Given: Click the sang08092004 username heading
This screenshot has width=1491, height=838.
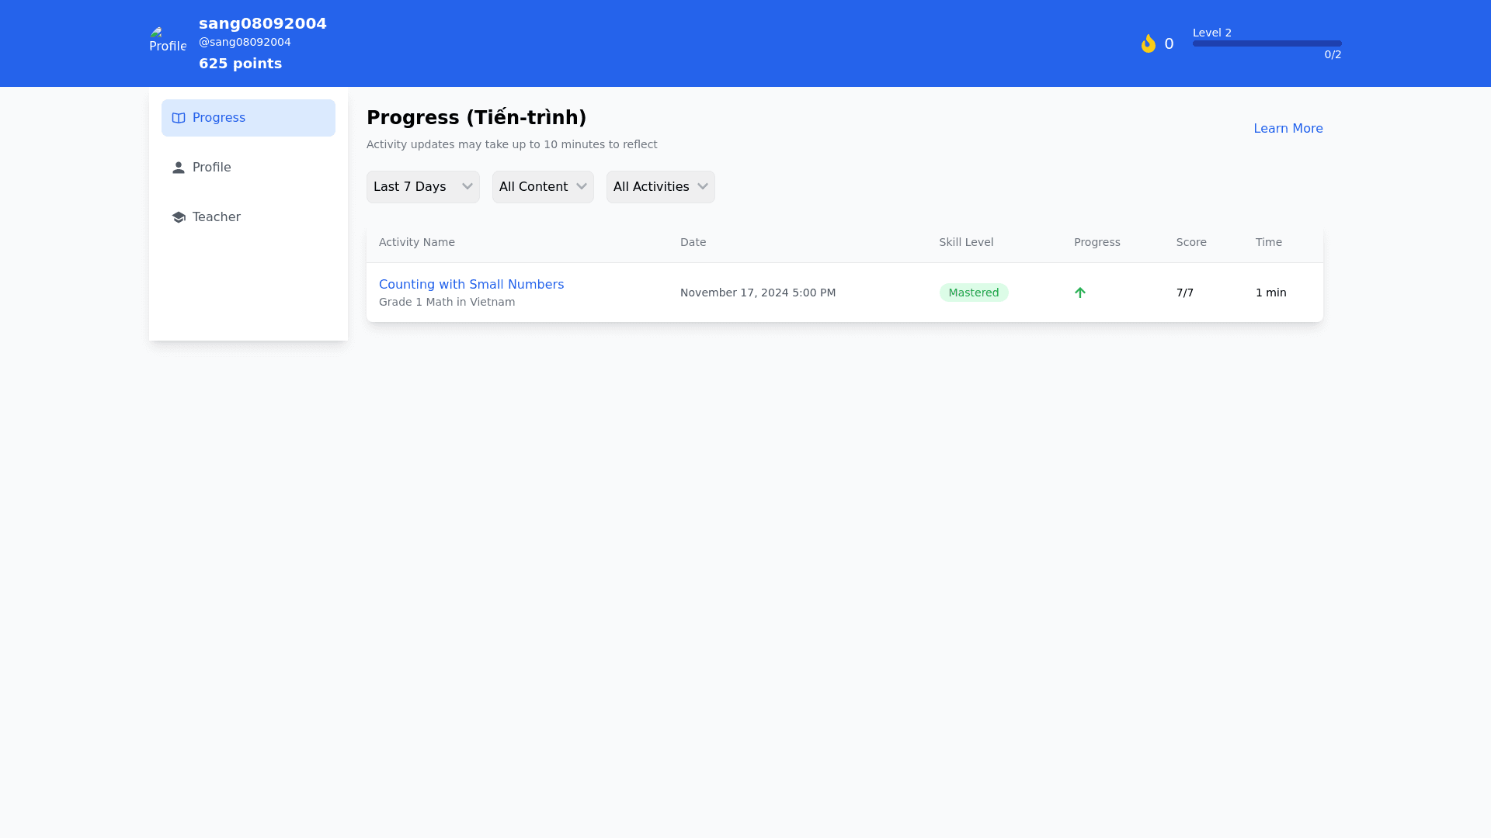Looking at the screenshot, I should coord(262,23).
